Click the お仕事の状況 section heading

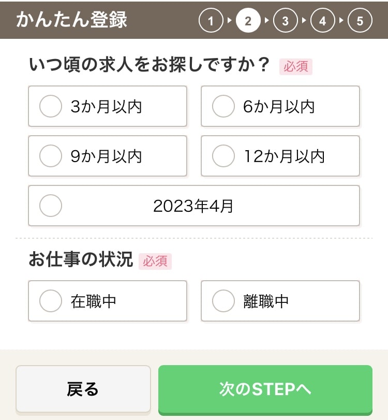(81, 259)
